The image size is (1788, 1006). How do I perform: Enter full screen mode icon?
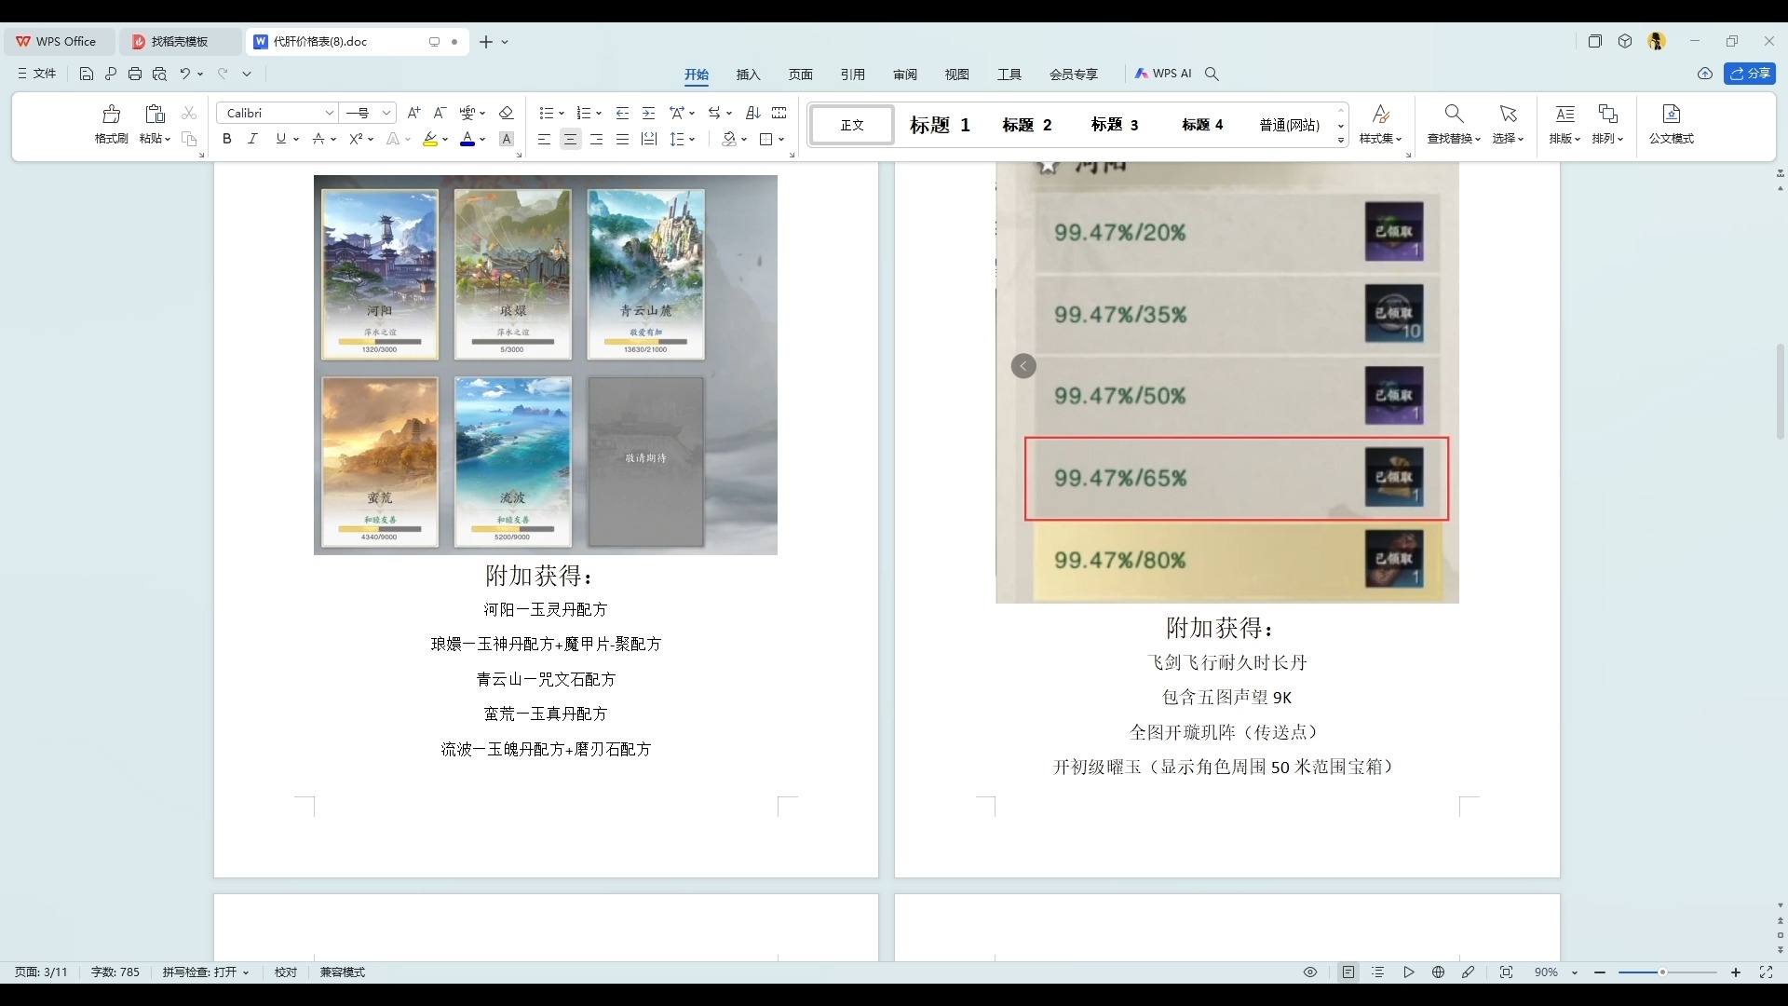click(1766, 972)
